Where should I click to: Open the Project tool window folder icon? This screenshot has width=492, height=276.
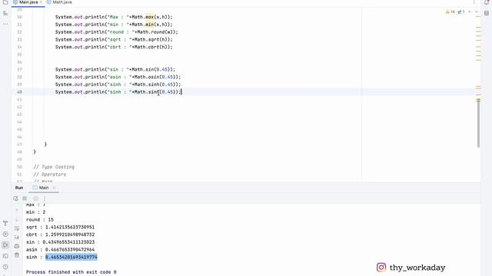5,2
